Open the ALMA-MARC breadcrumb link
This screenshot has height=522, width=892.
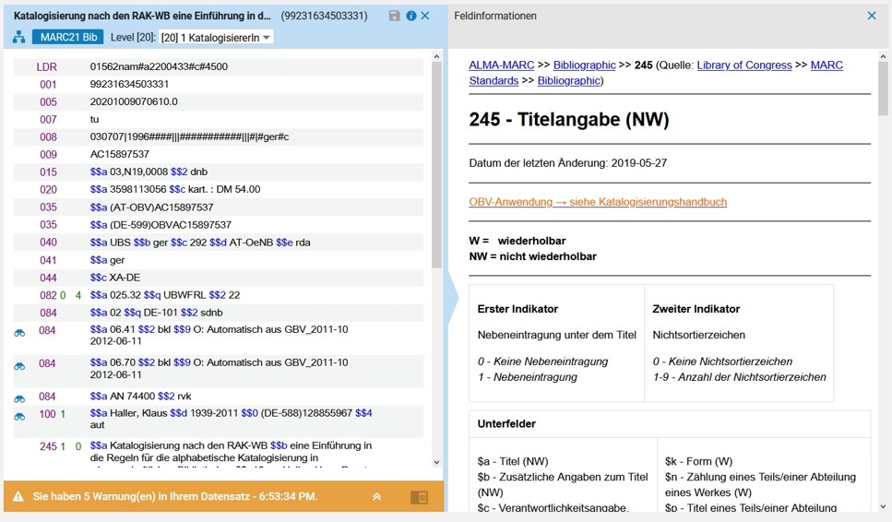pyautogui.click(x=501, y=65)
